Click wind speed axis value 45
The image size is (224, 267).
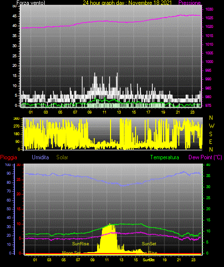pos(14,16)
